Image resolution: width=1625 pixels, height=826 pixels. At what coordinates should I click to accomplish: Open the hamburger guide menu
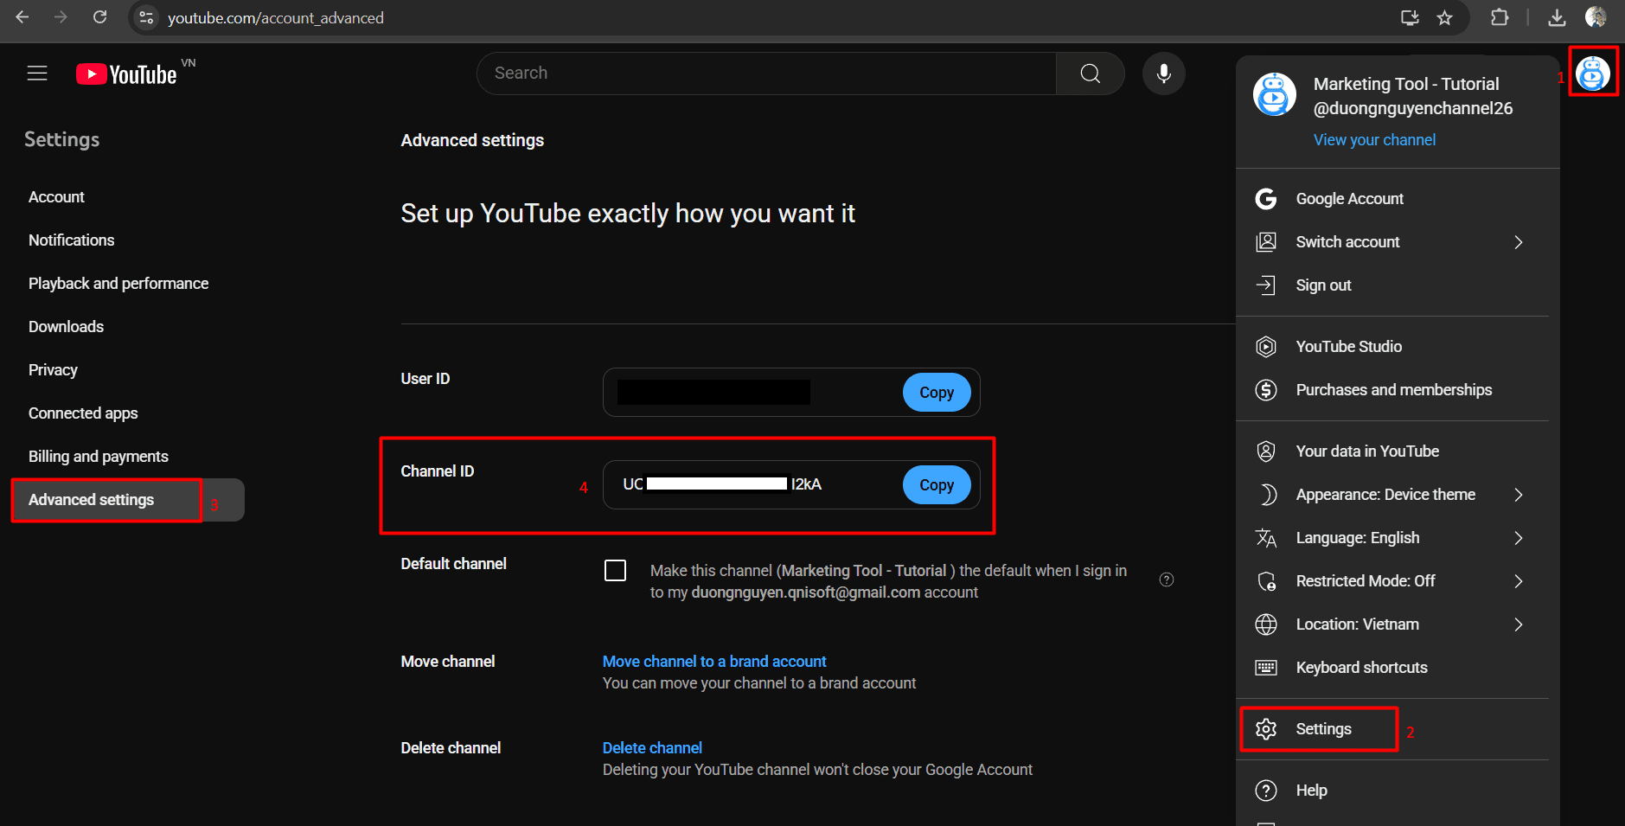(x=37, y=74)
